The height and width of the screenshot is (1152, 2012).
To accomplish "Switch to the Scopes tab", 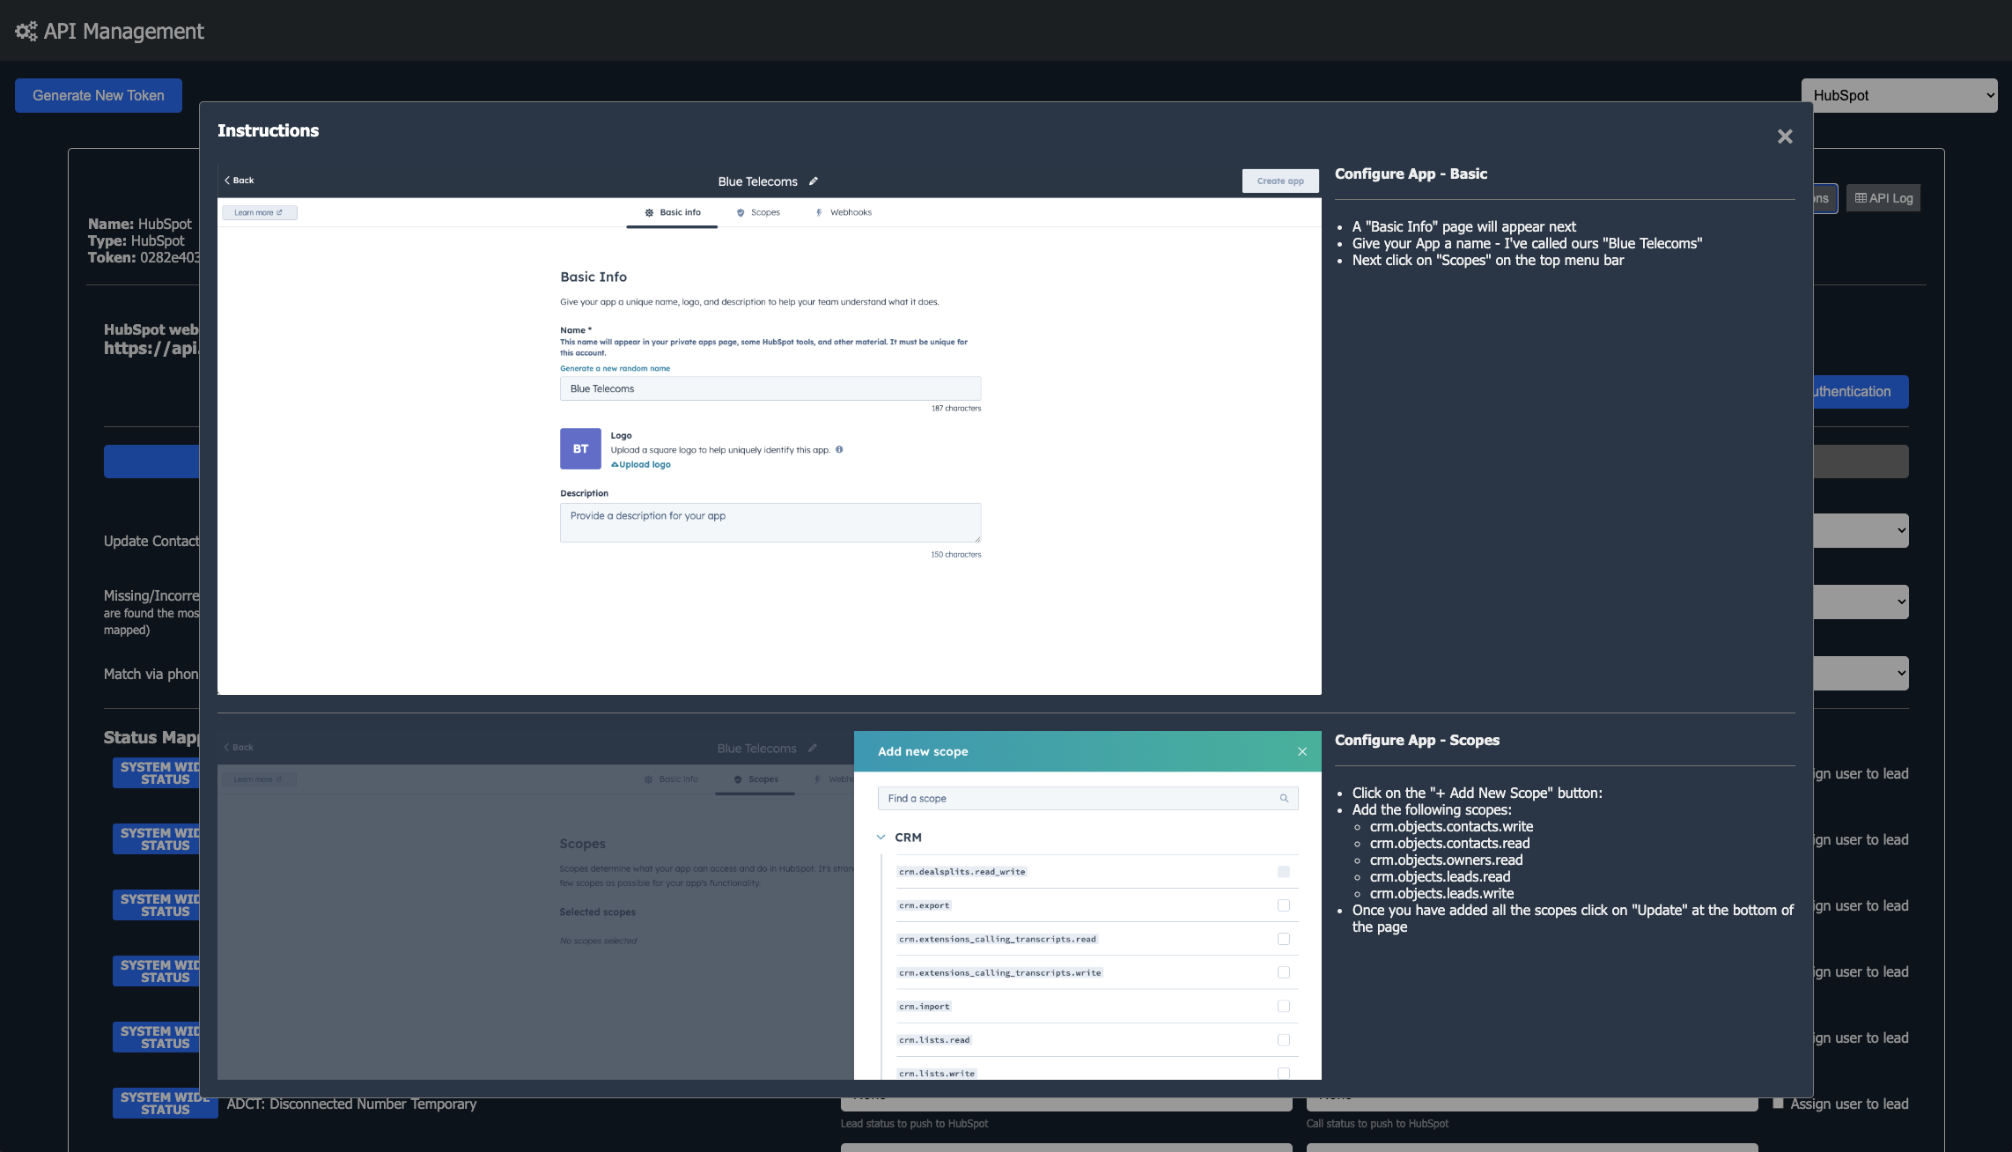I will (759, 212).
